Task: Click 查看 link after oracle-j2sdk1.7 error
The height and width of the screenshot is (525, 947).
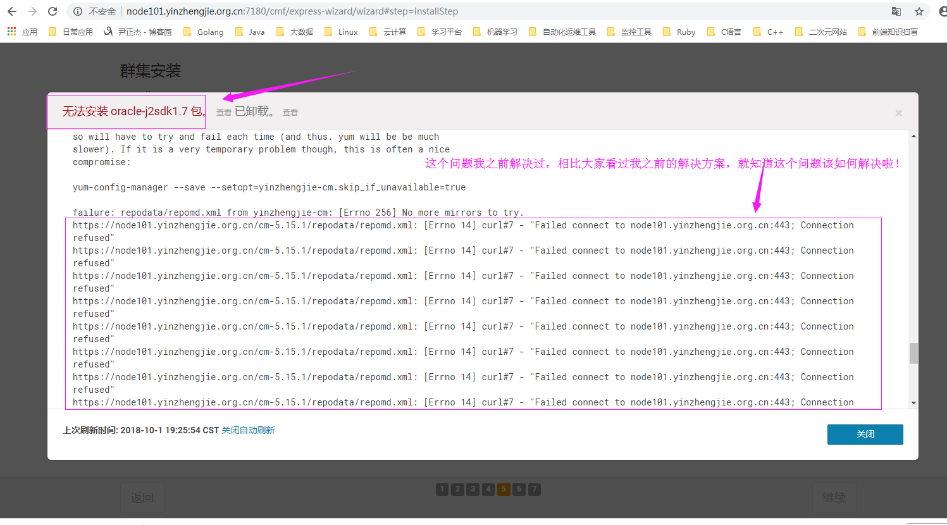Action: click(224, 113)
